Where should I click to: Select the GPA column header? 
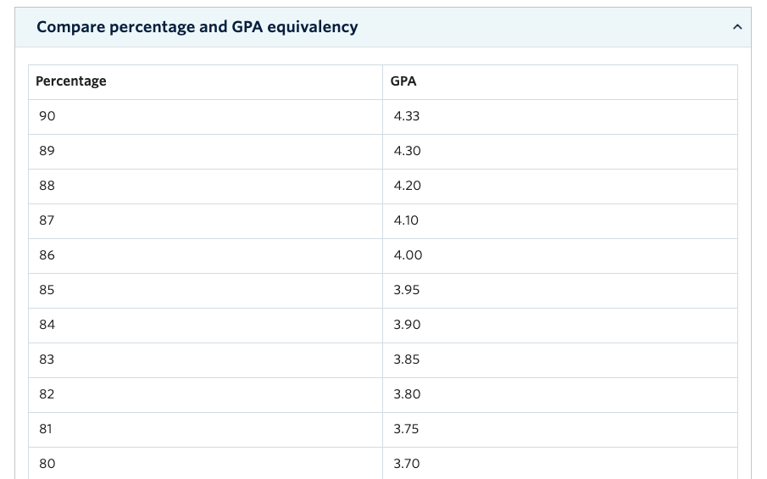(560, 82)
